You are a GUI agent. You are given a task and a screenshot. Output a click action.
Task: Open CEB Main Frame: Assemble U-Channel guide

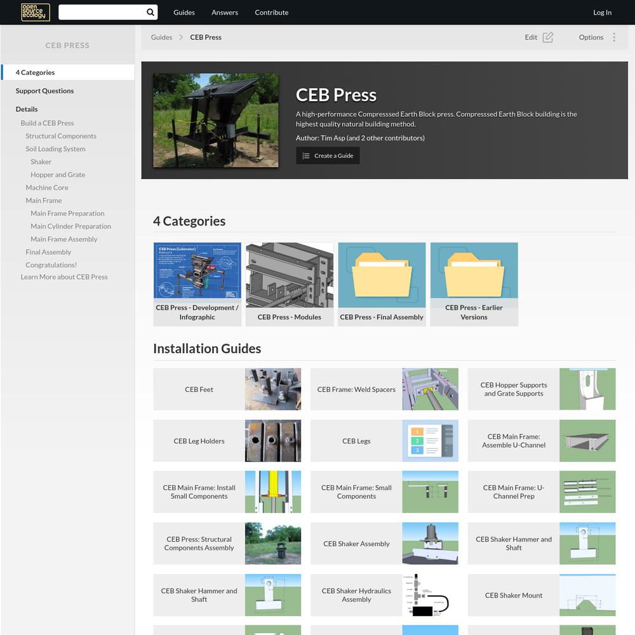pos(542,441)
